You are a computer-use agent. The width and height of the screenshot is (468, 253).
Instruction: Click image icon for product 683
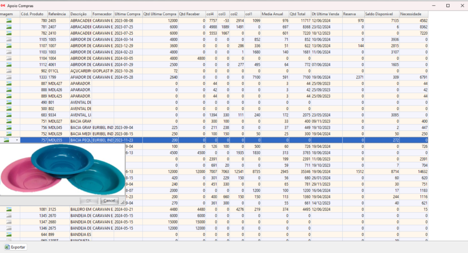pos(8,115)
